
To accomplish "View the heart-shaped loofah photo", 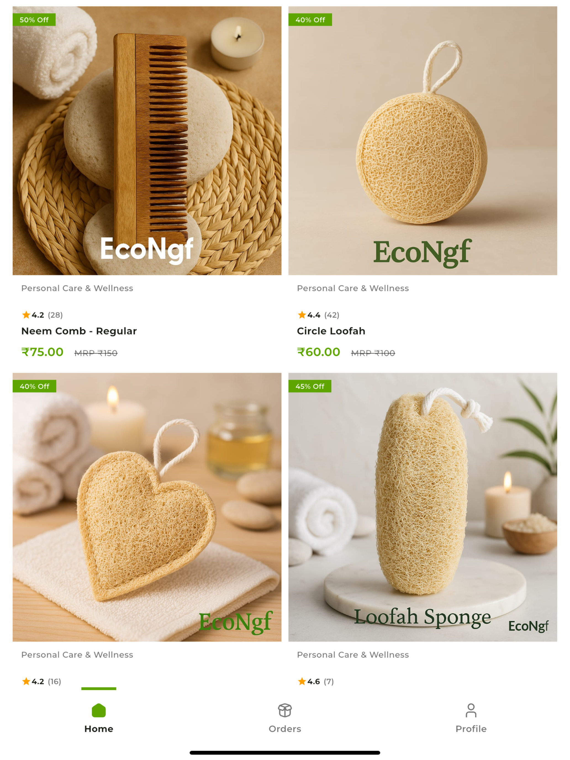I will click(x=147, y=507).
